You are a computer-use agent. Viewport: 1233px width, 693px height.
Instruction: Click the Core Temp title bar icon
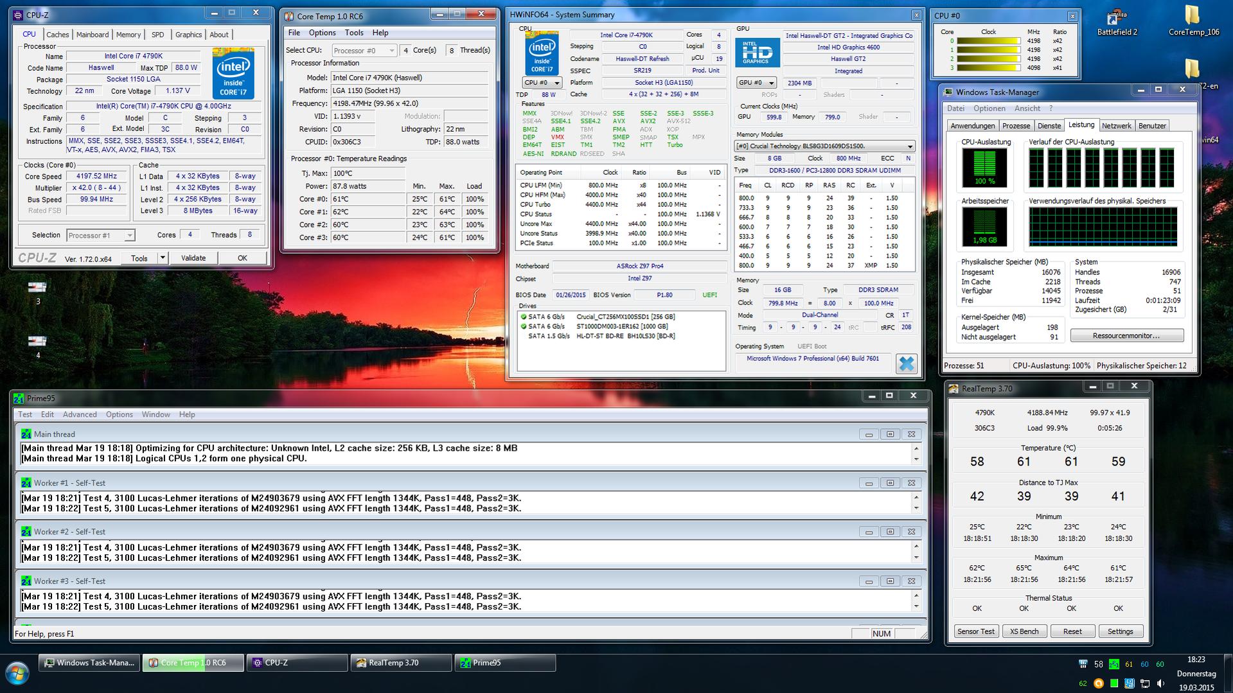point(288,16)
